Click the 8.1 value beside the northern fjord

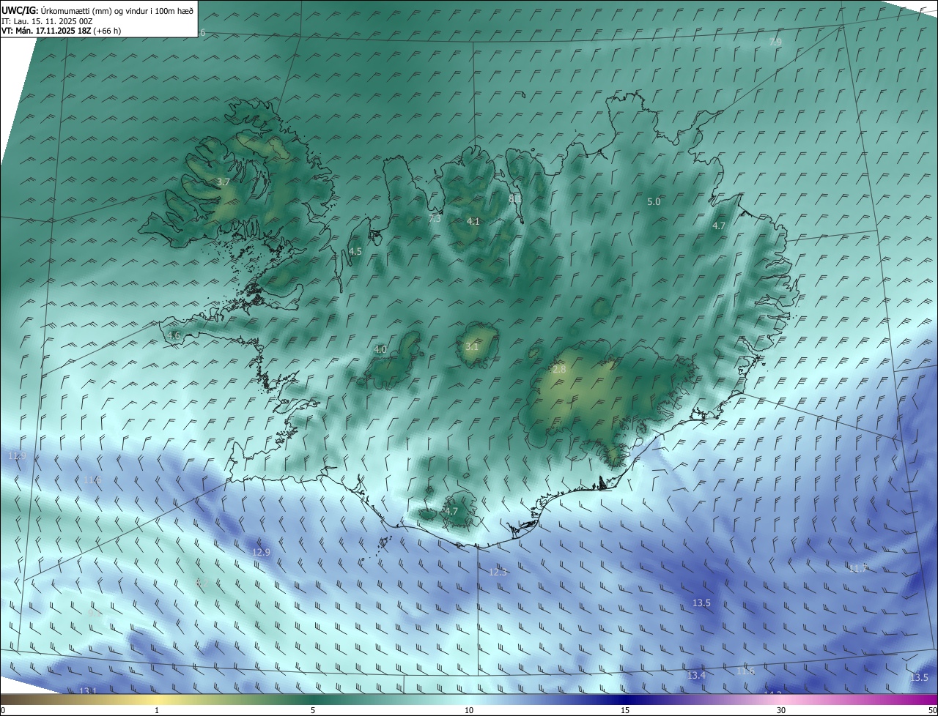point(514,198)
